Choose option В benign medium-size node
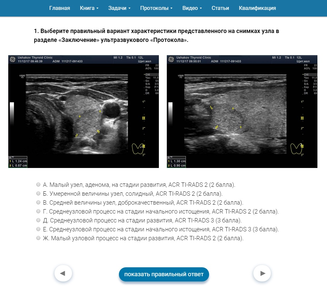The height and width of the screenshot is (297, 327). coord(38,202)
